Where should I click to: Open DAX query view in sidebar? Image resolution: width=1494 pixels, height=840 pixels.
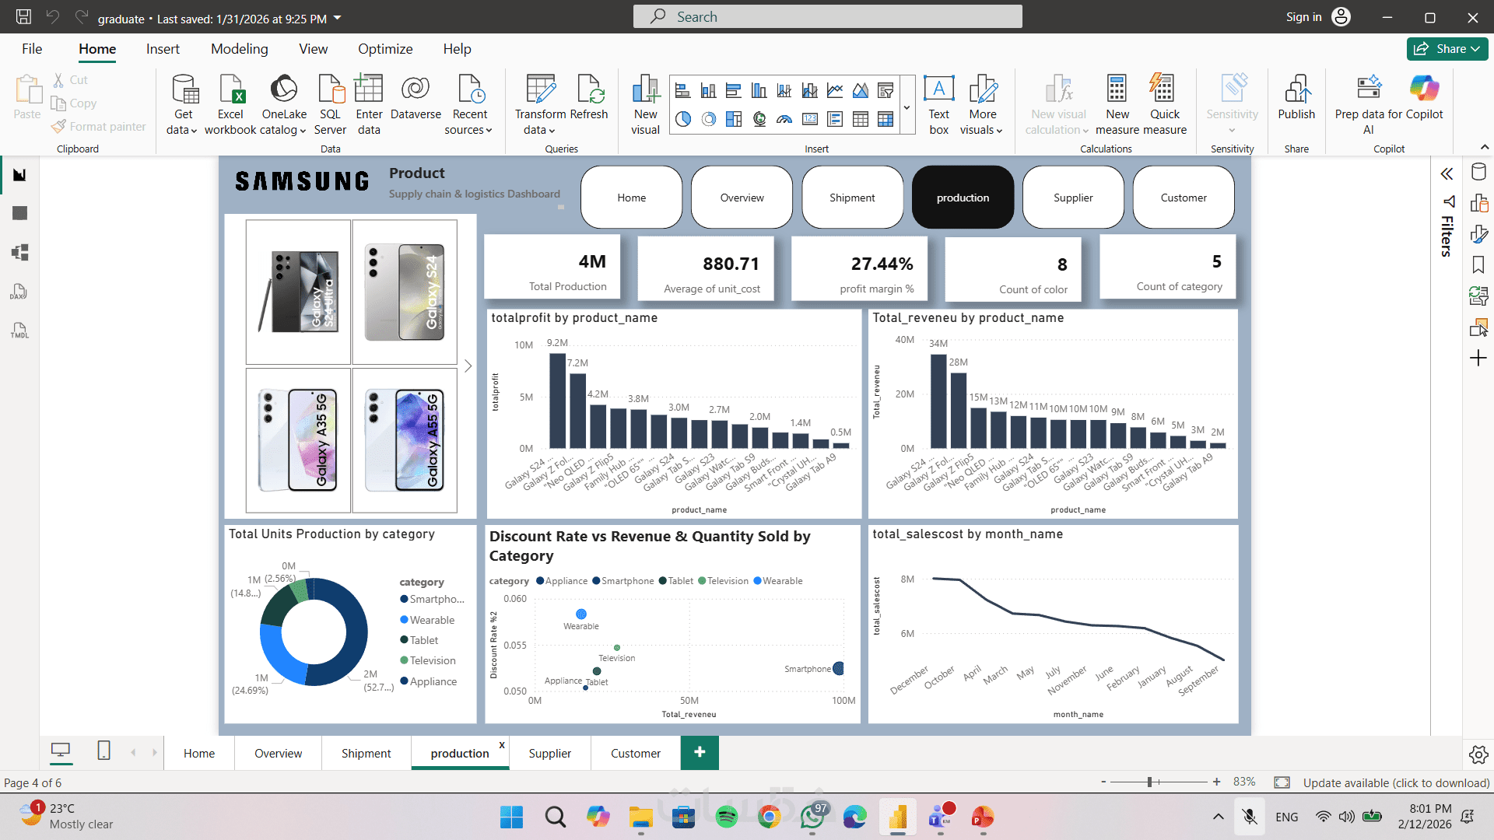(20, 292)
